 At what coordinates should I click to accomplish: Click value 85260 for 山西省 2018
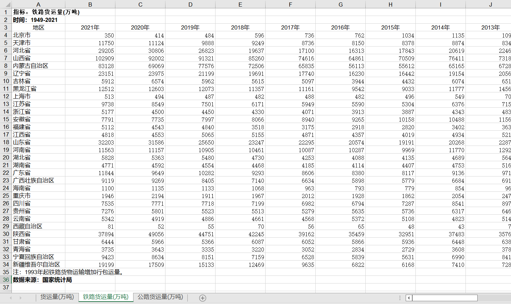pos(240,58)
